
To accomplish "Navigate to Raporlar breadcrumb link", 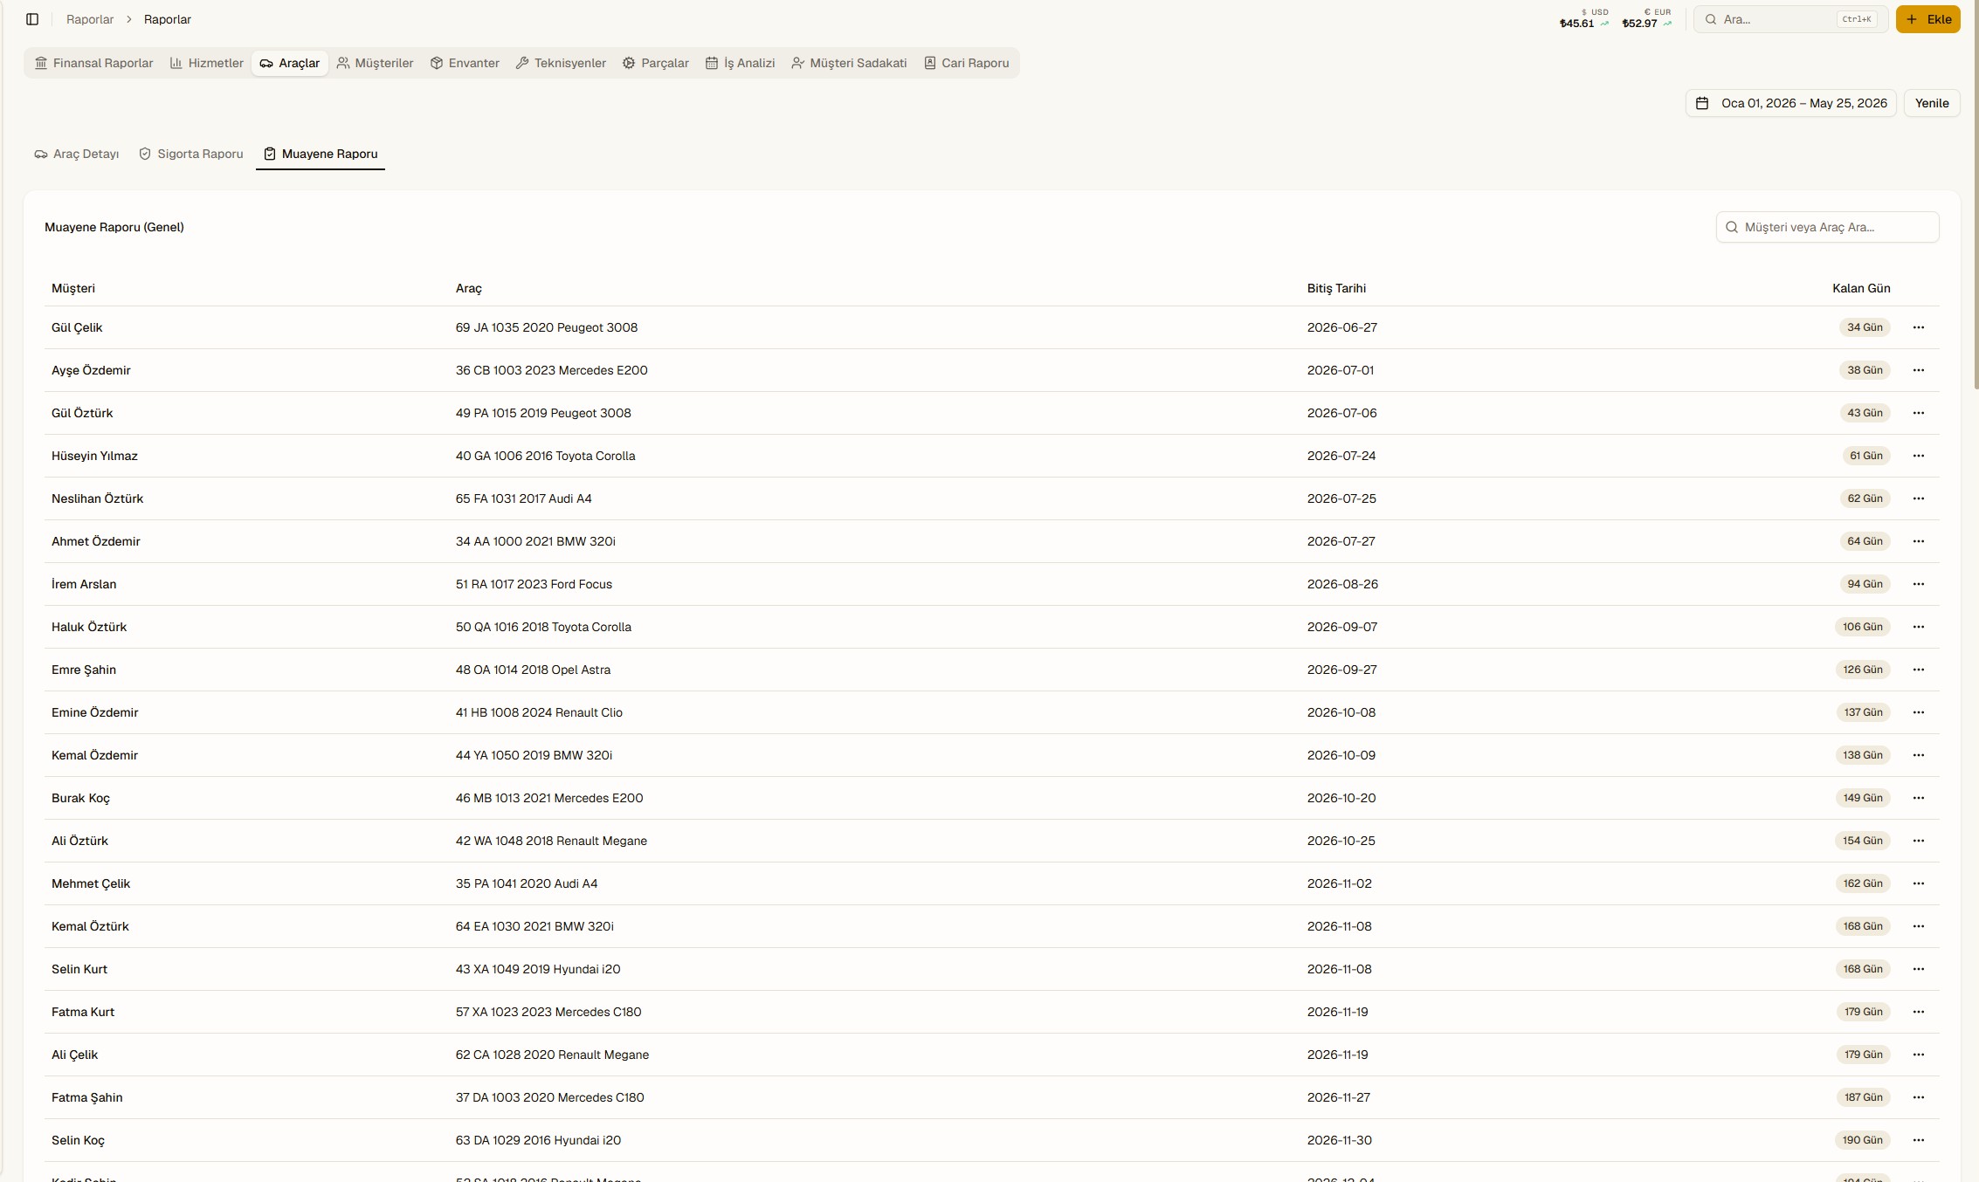I will [x=90, y=19].
